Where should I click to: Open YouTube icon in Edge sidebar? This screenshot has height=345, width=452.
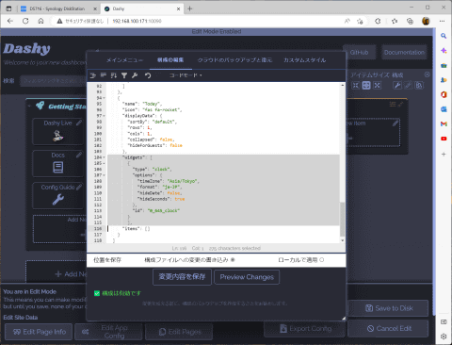click(x=444, y=139)
